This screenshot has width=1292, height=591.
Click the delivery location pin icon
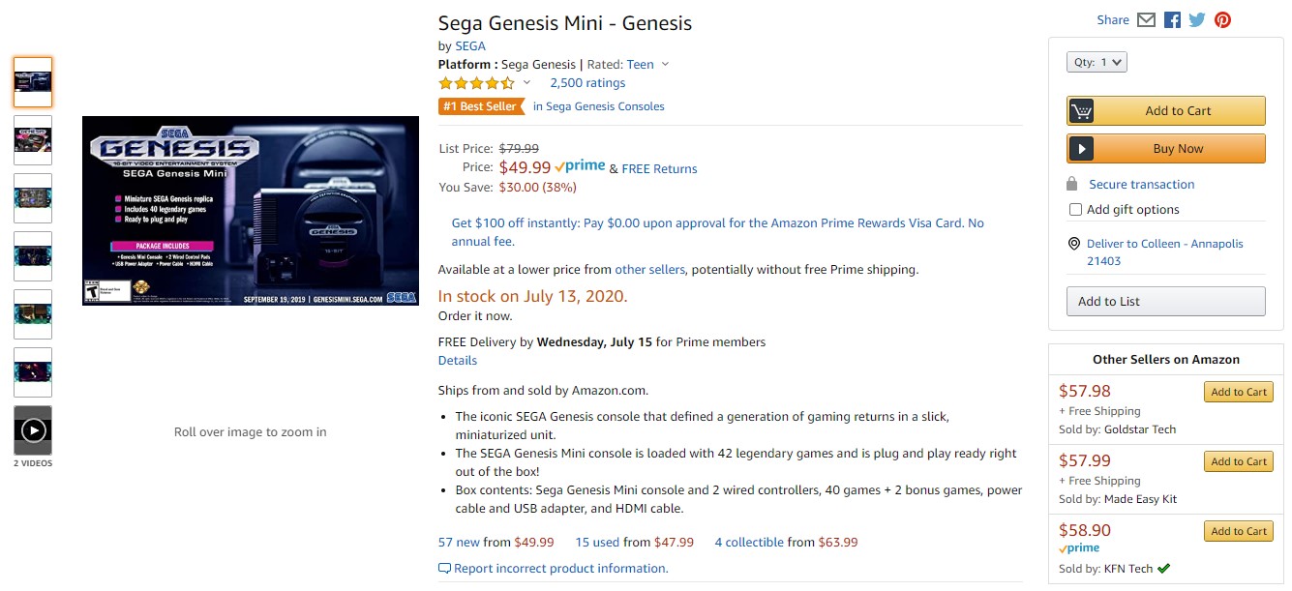point(1073,244)
